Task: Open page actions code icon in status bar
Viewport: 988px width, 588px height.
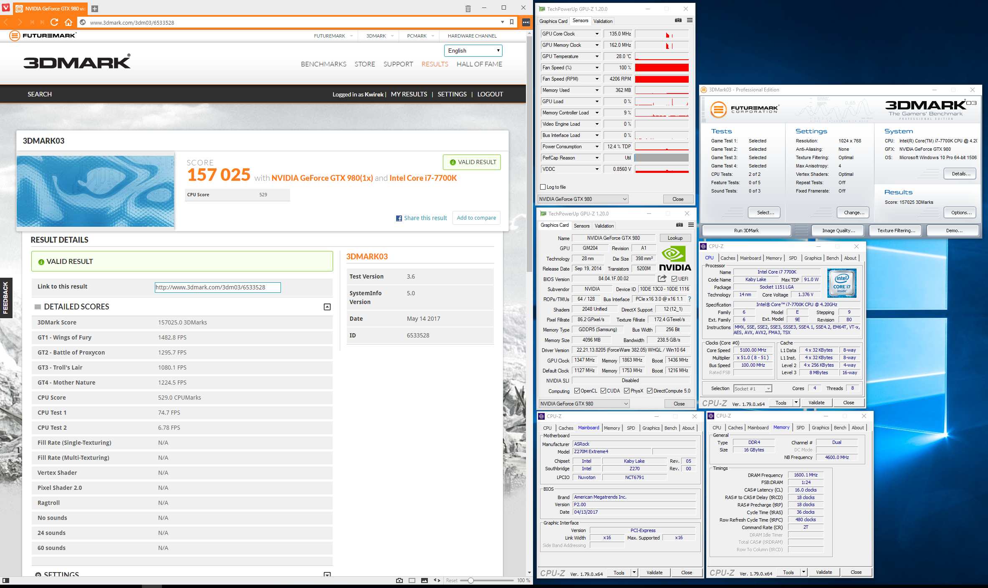Action: 437,580
